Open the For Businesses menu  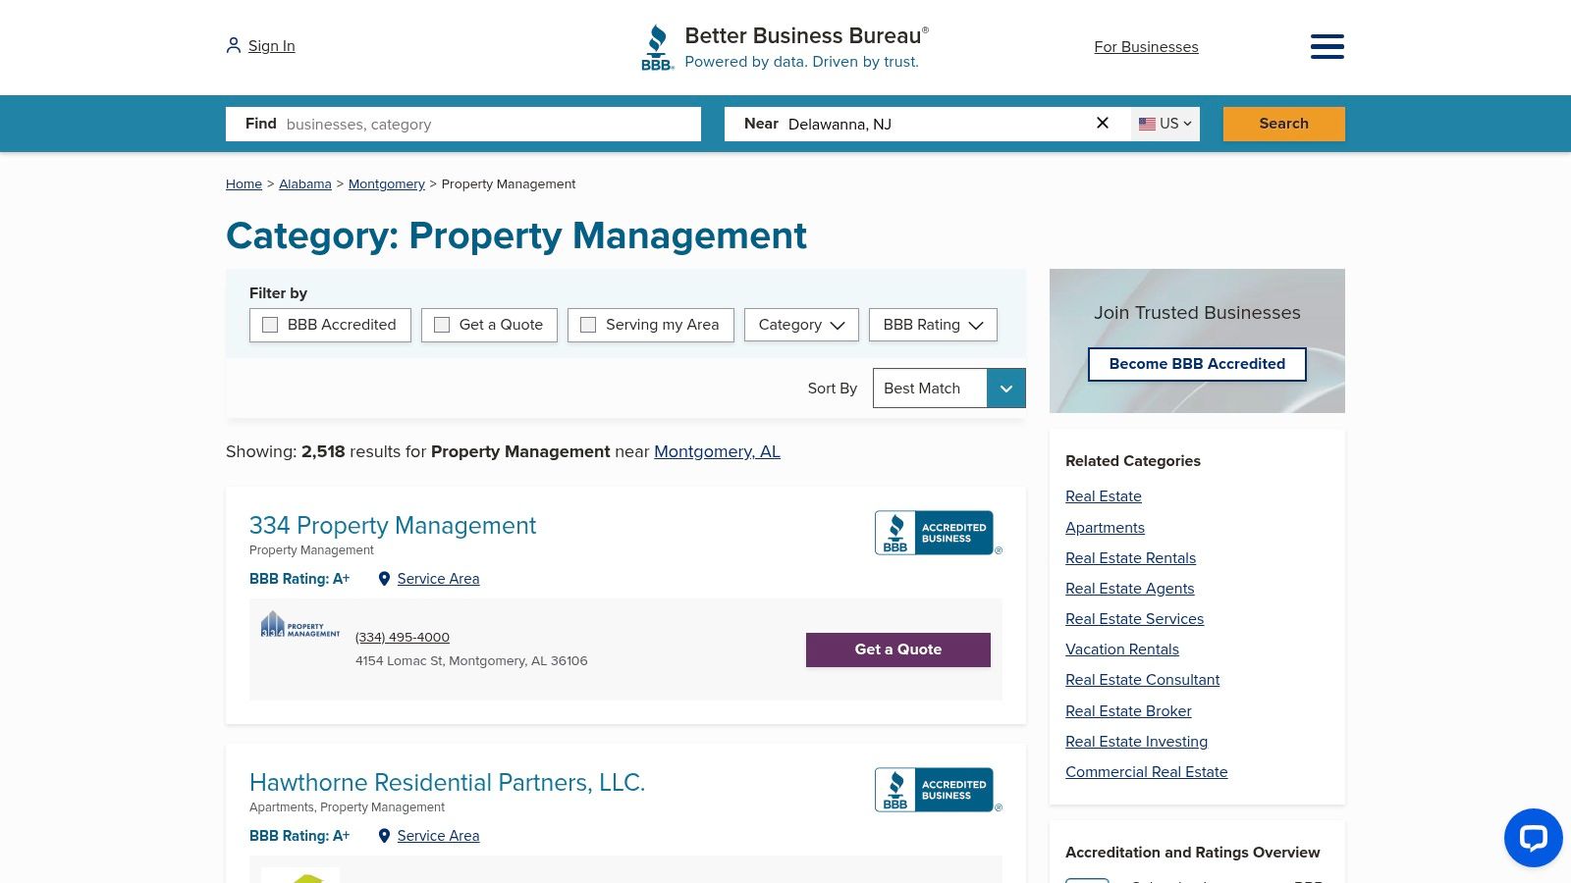(1146, 46)
